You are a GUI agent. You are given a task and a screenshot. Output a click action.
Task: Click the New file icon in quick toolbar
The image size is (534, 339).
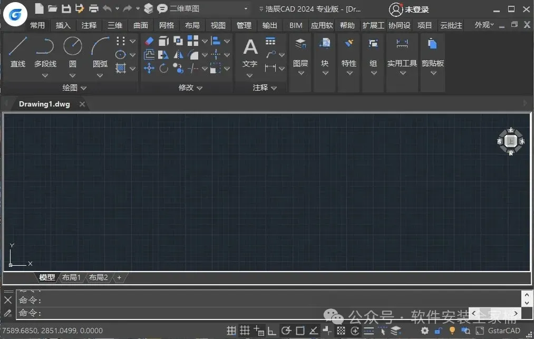click(39, 8)
